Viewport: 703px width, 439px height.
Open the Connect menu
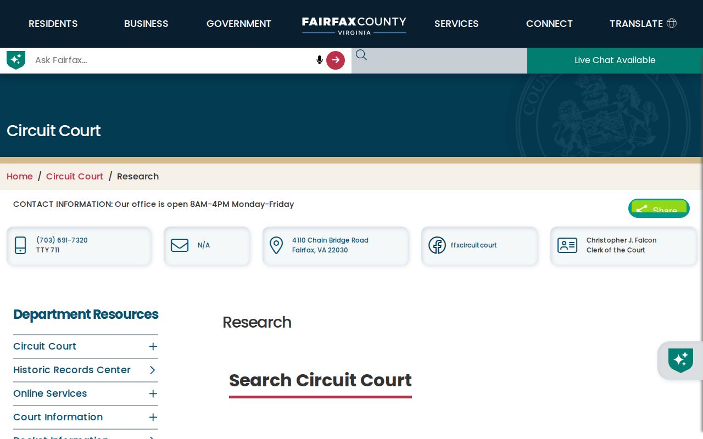coord(549,24)
